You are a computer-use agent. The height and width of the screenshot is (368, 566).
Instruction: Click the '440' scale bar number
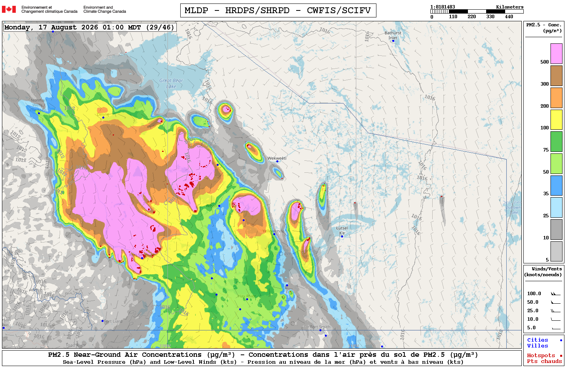point(509,17)
